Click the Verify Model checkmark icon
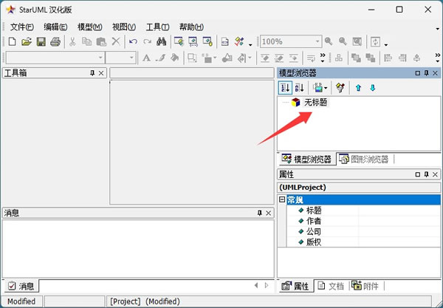The height and width of the screenshot is (308, 443). tap(239, 42)
